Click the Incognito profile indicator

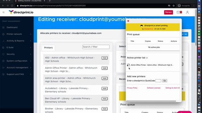pos(184,6)
